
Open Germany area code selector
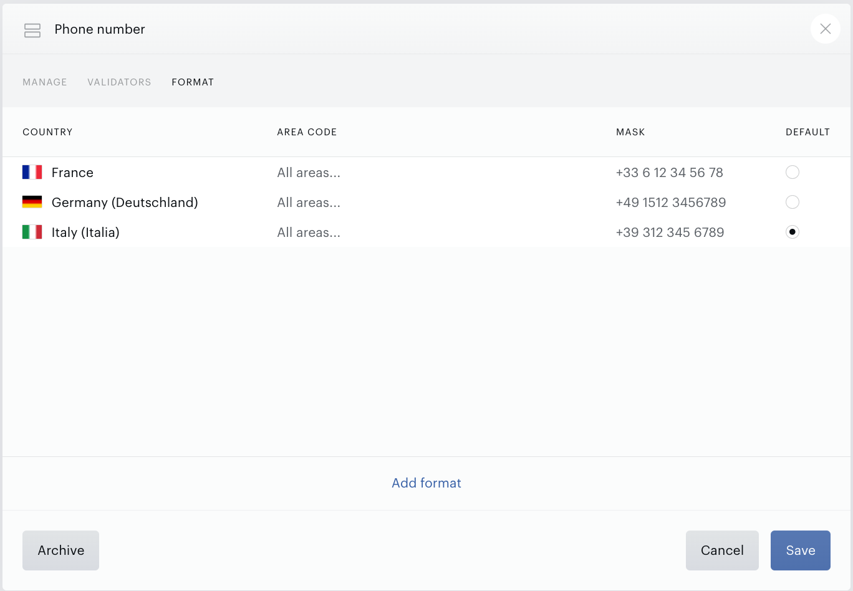click(x=309, y=203)
